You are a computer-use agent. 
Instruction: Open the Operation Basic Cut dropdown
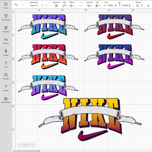point(37,6)
